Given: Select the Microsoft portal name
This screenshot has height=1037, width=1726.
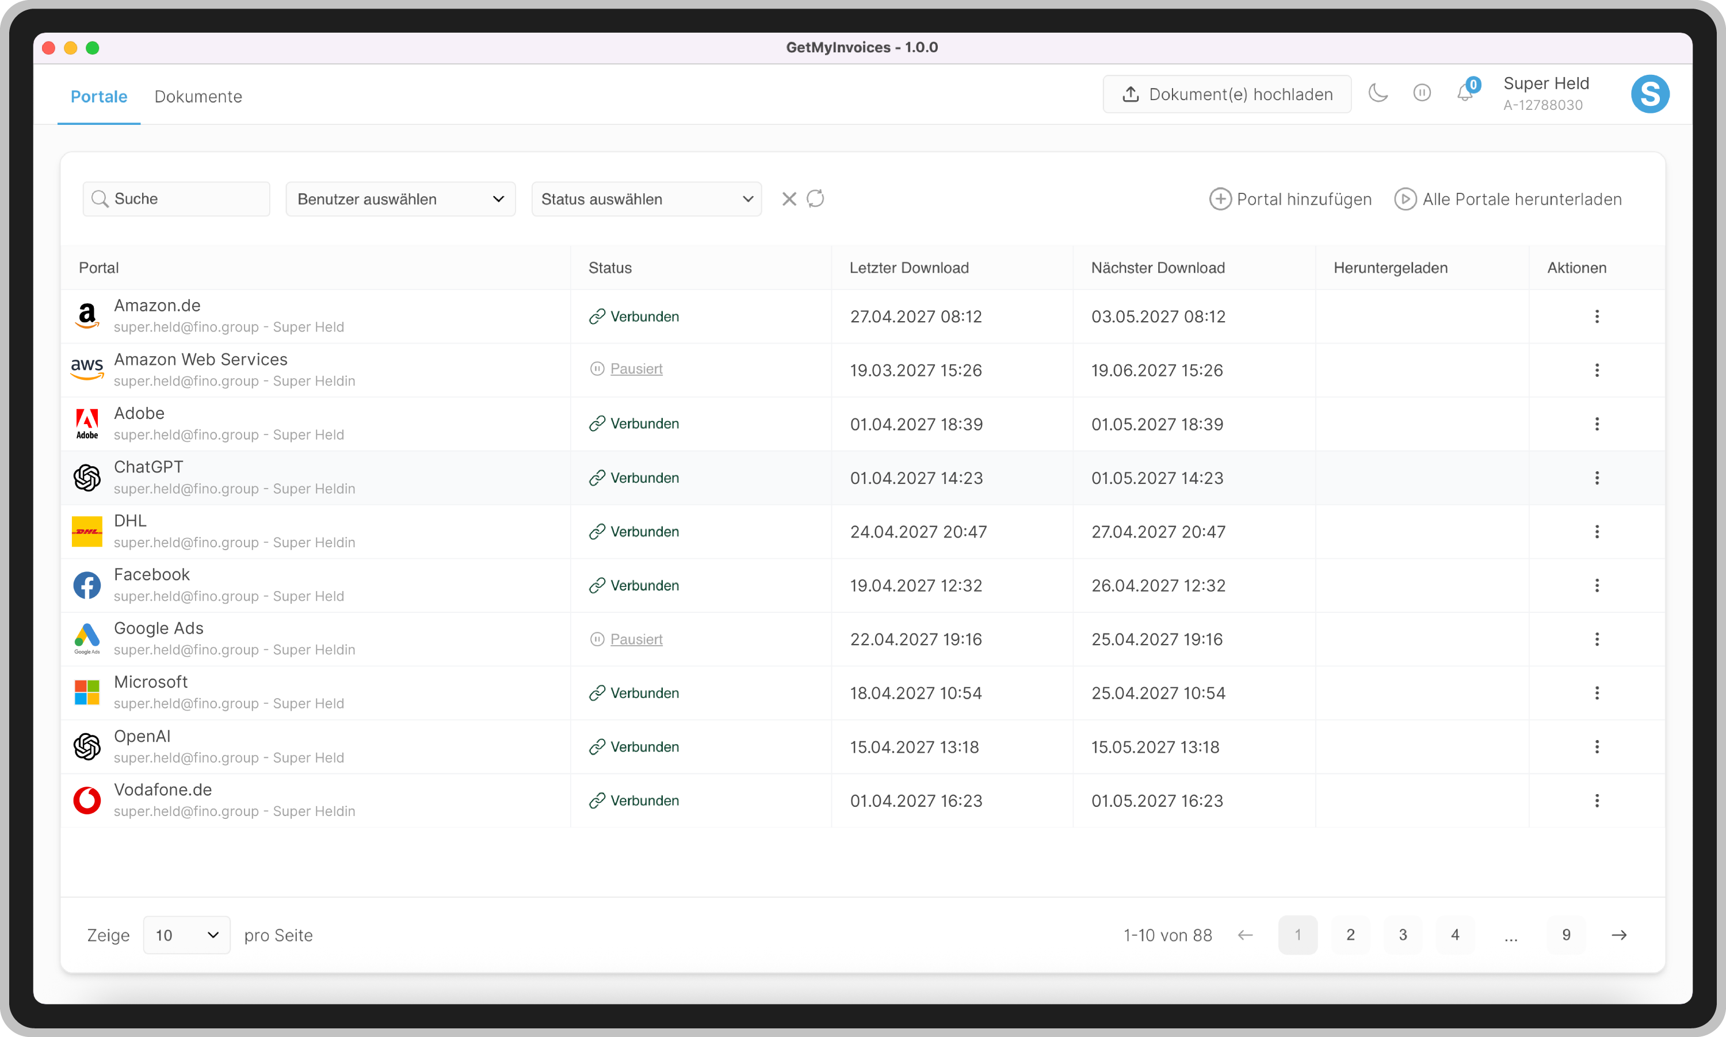Looking at the screenshot, I should tap(151, 682).
